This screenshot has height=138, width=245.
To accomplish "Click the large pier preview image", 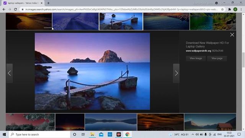I will [92, 71].
